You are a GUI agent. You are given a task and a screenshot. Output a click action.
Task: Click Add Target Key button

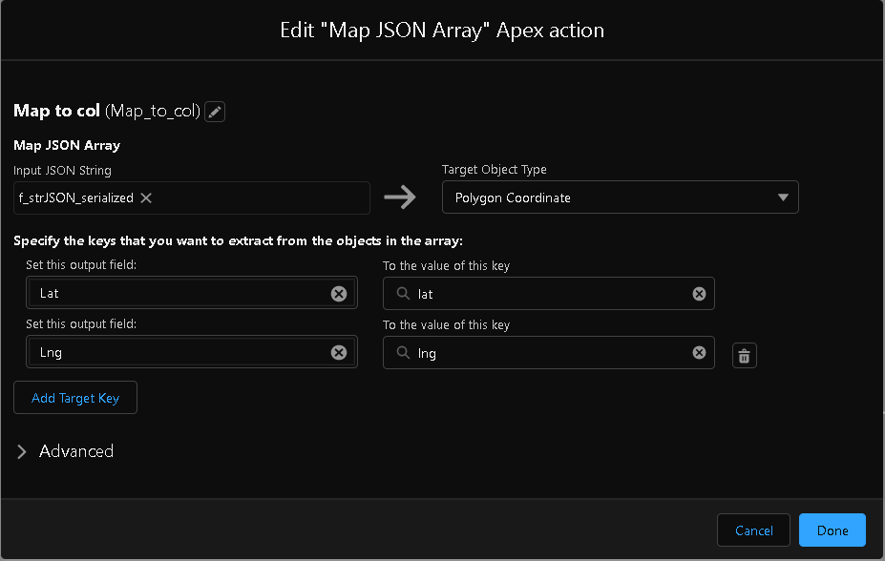click(75, 398)
